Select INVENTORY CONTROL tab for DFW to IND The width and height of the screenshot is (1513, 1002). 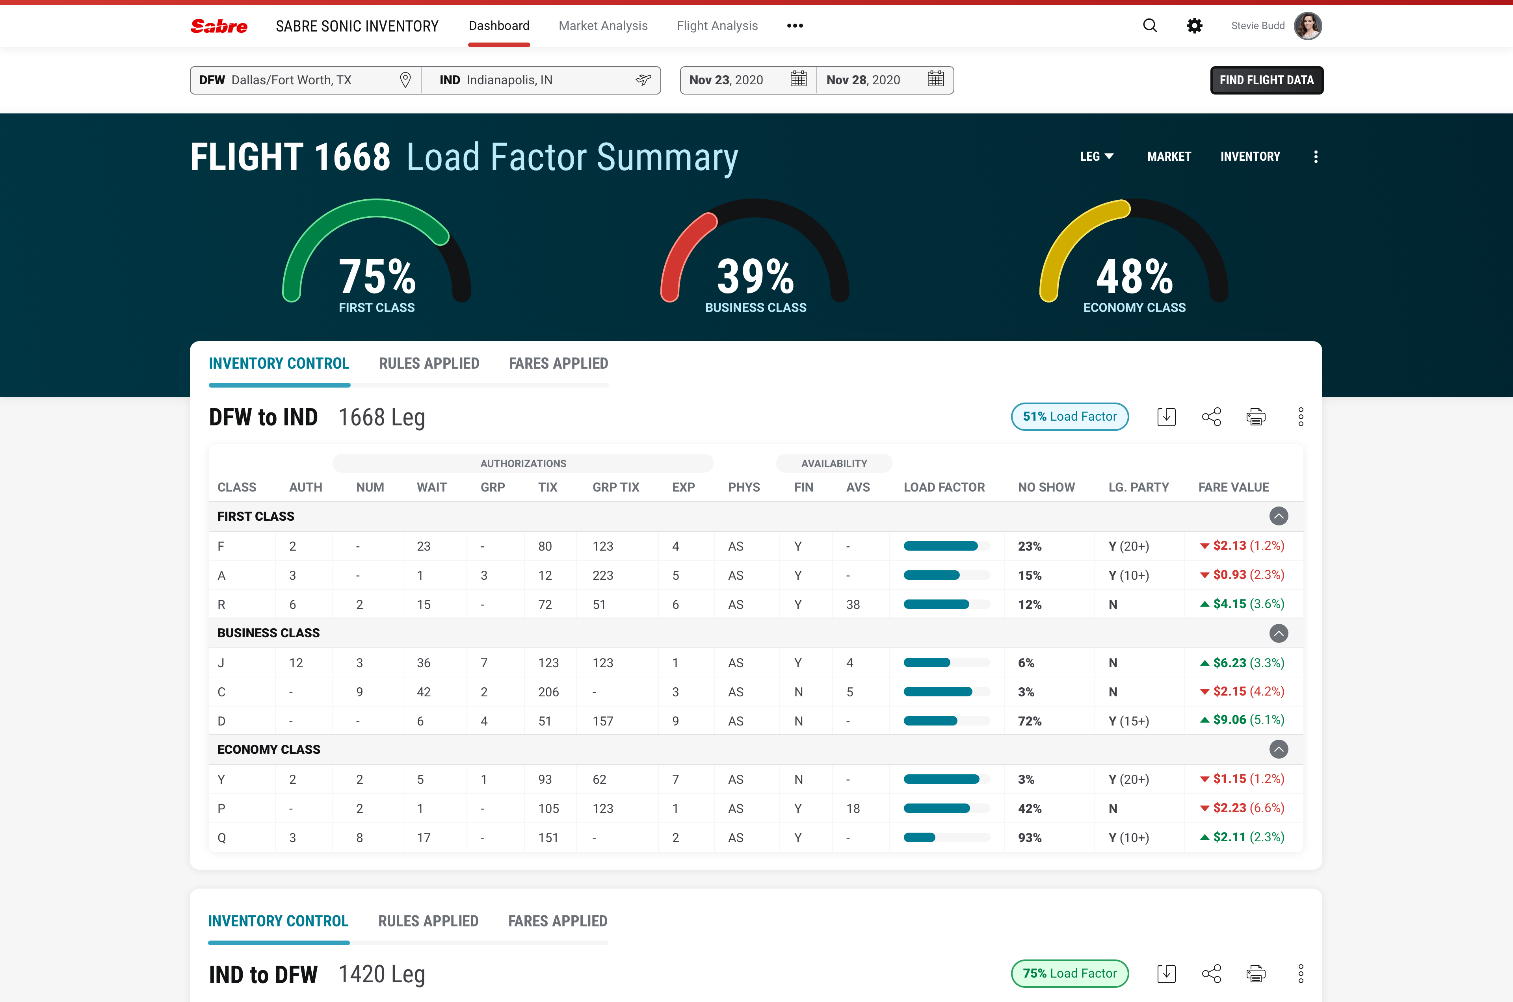[x=279, y=363]
